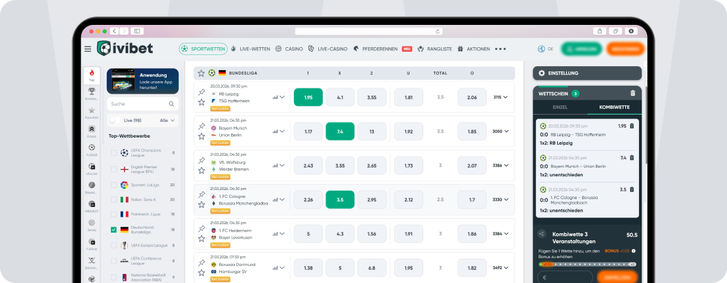The image size is (727, 283).
Task: Expand 3115 markets for RB Leipzig match
Action: [x=500, y=97]
